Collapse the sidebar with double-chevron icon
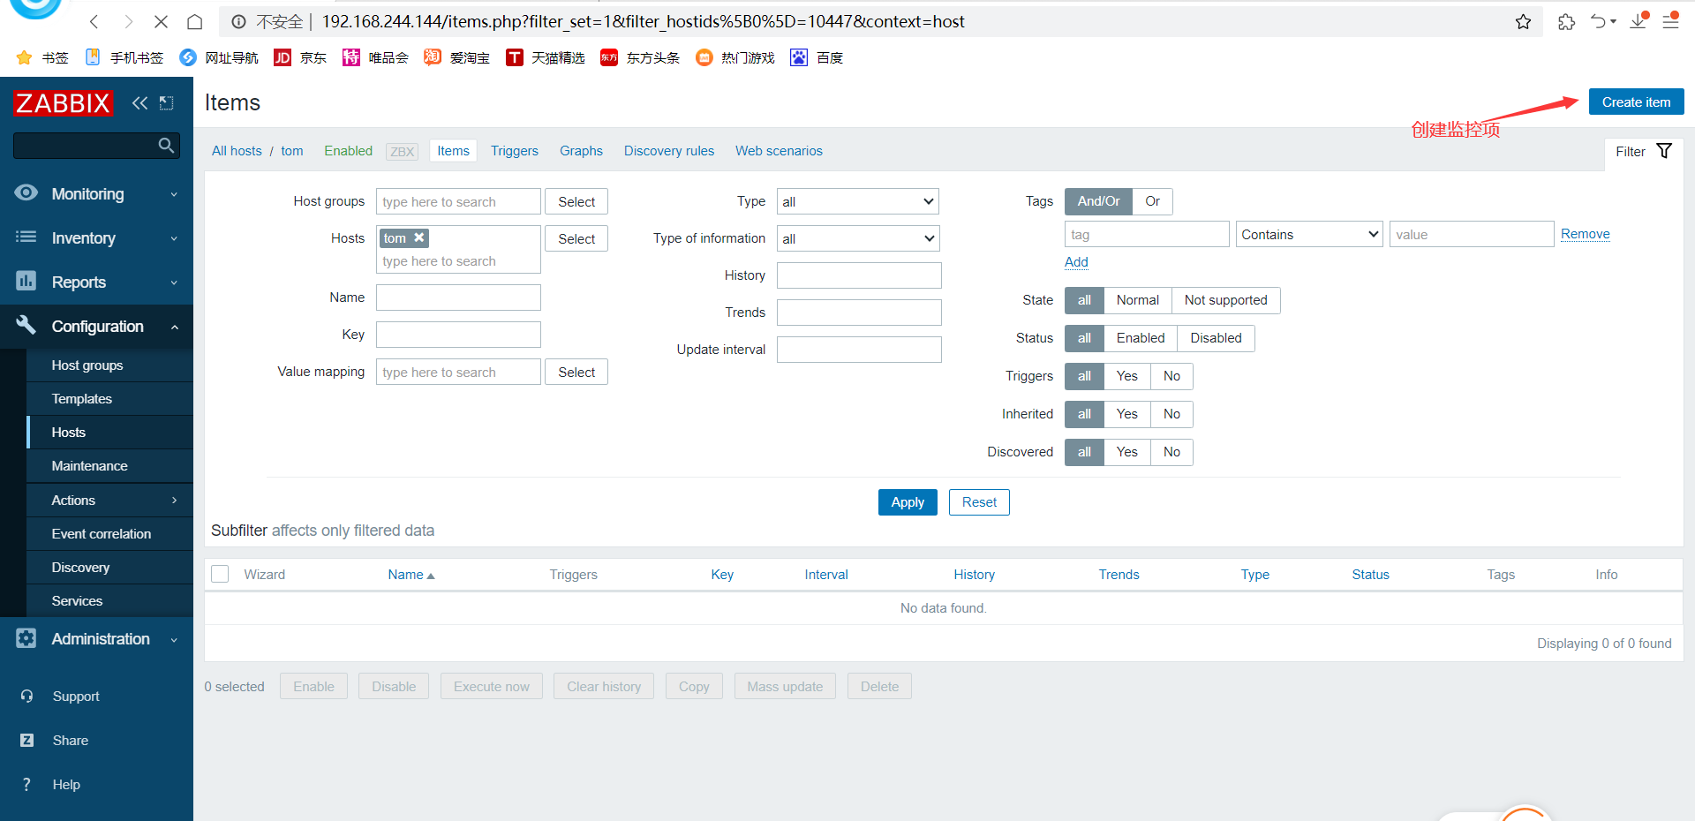Image resolution: width=1695 pixels, height=821 pixels. click(139, 103)
